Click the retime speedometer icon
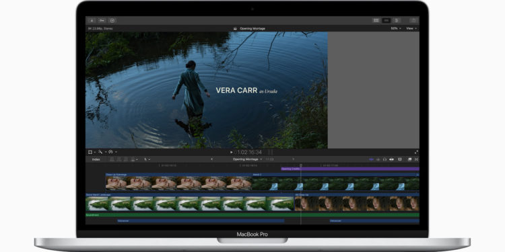The height and width of the screenshot is (252, 505). 110,152
